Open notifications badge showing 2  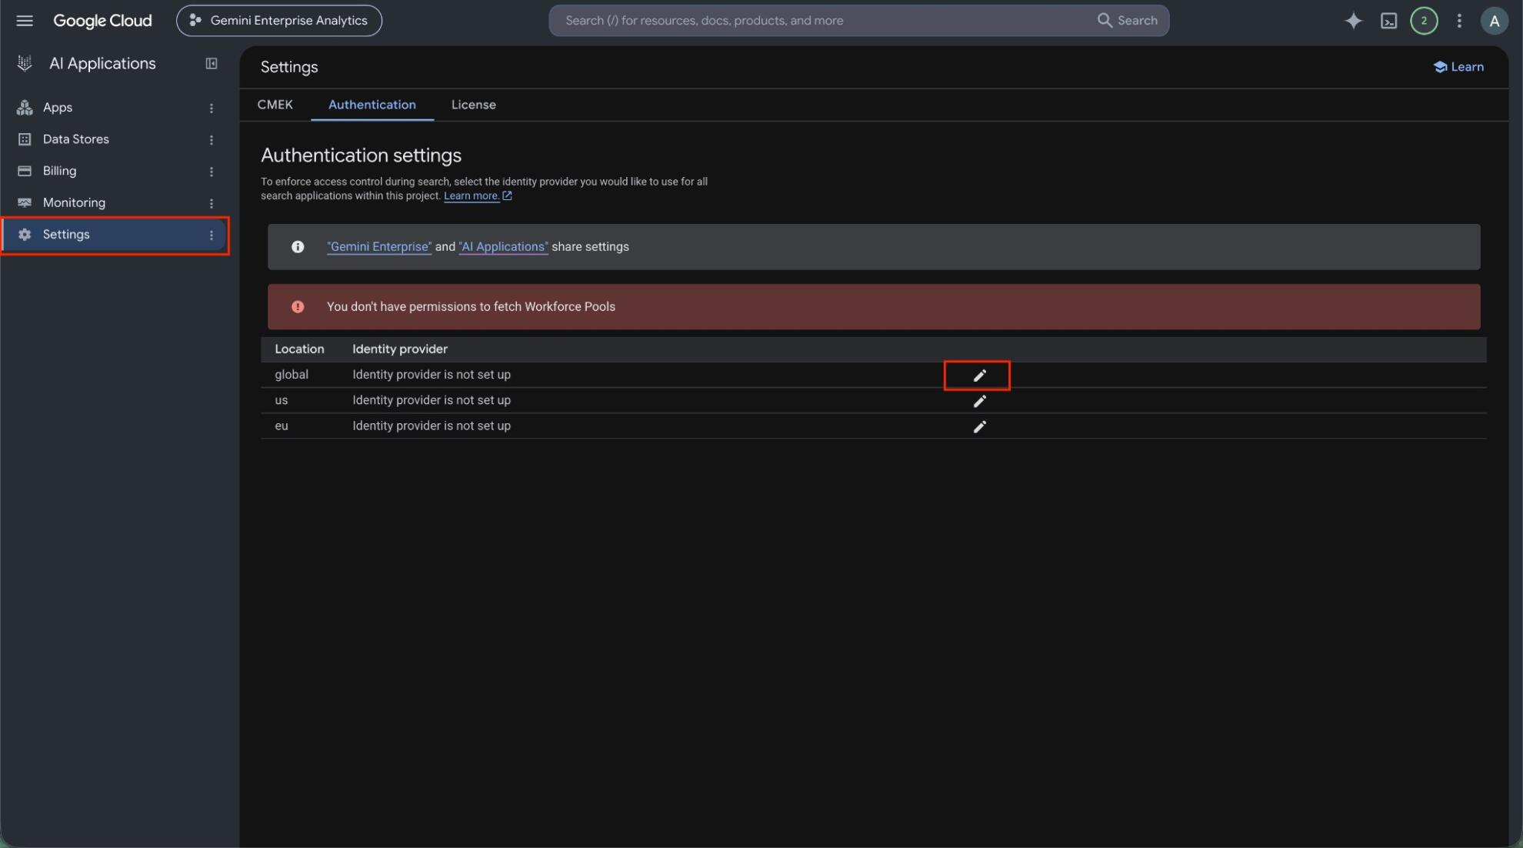pos(1424,21)
